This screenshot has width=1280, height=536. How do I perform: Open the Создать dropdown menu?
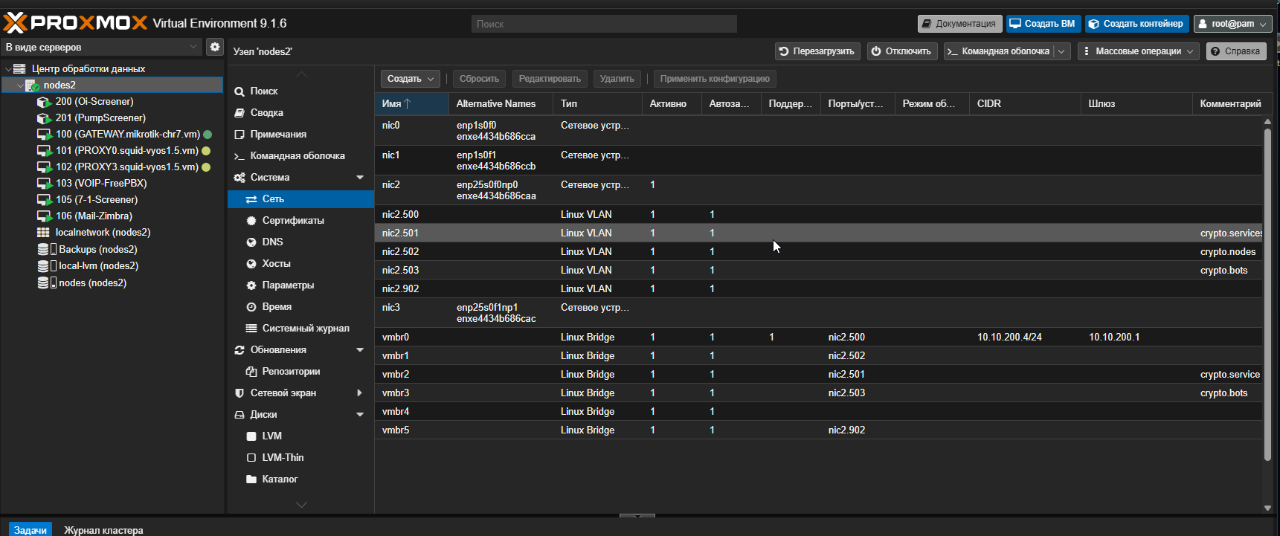(x=411, y=79)
